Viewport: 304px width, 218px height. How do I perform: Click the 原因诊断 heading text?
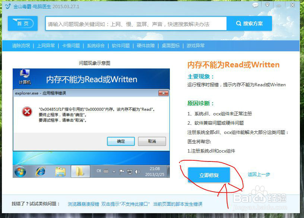pos(201,103)
